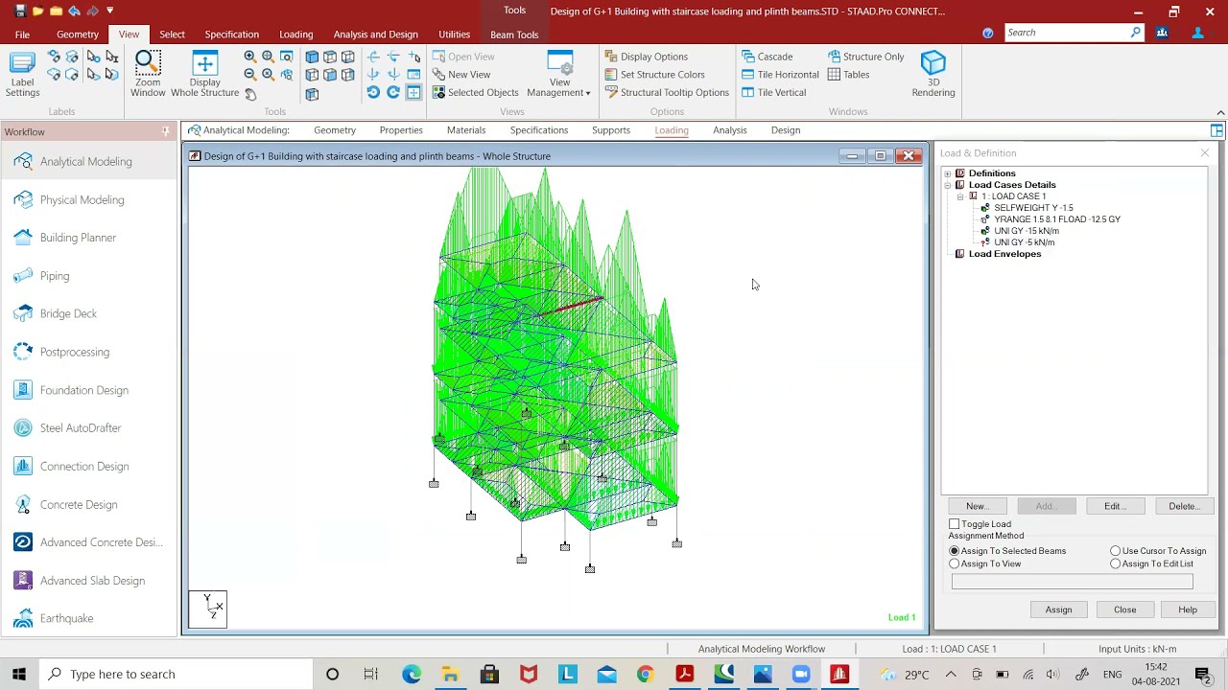
Task: Open Advanced Slab Design workflow
Action: (x=92, y=581)
